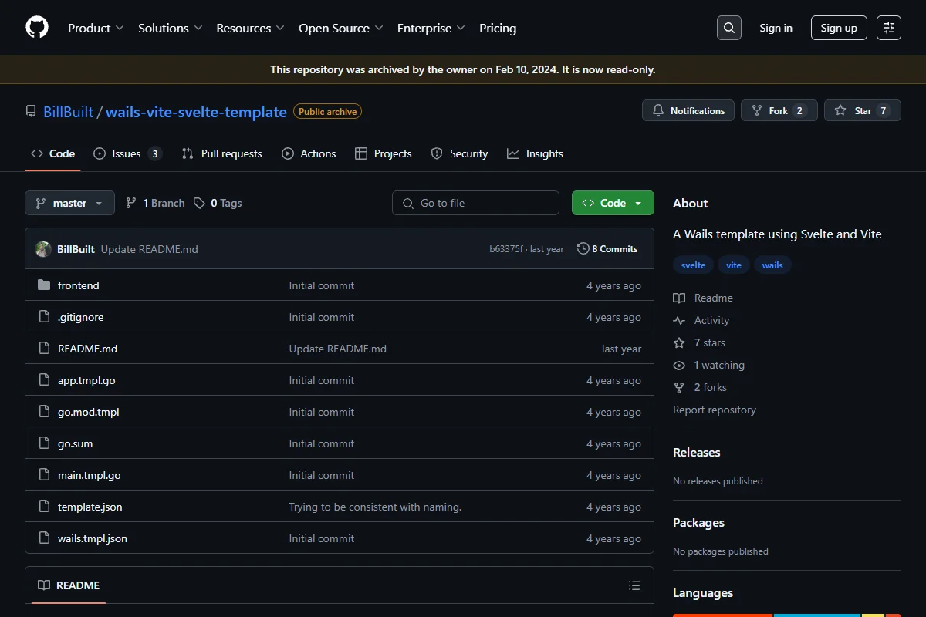This screenshot has height=617, width=926.
Task: Click the Sign up button
Action: pyautogui.click(x=839, y=28)
